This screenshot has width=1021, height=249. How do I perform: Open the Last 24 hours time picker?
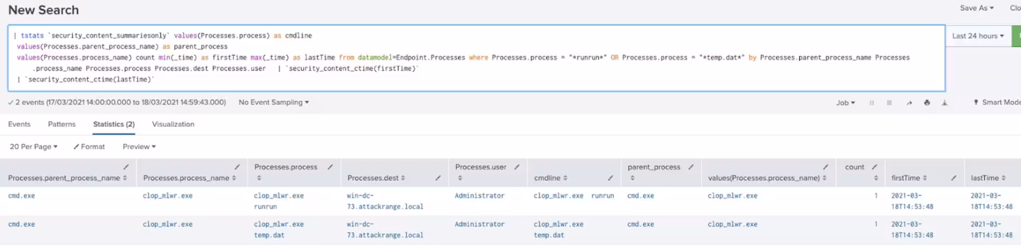point(978,36)
